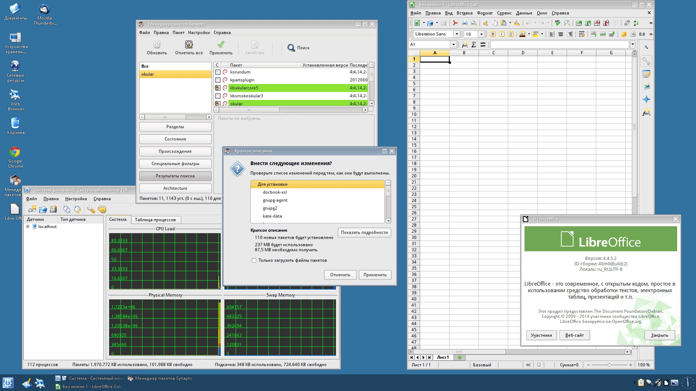Click Export as PDF icon in Calc
Viewport: 696px width, 391px height.
(x=455, y=23)
